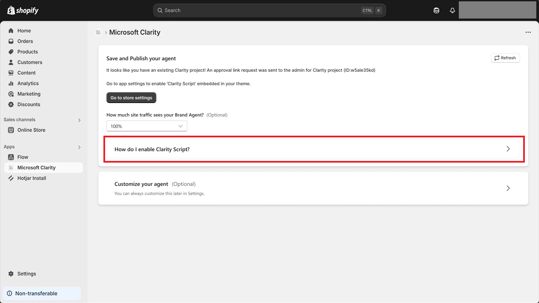
Task: Expand the Sales channels chevron
Action: pyautogui.click(x=80, y=120)
